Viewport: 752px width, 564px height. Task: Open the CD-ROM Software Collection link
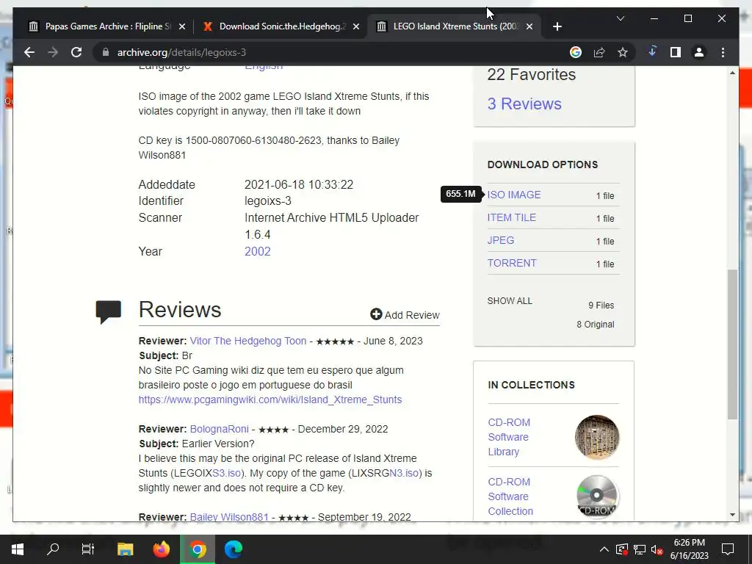(510, 496)
